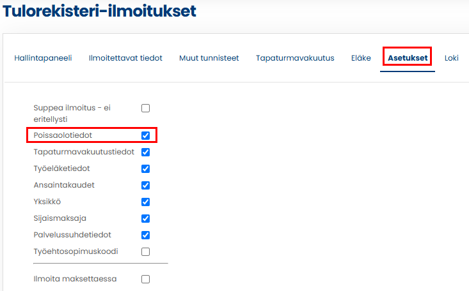Image resolution: width=469 pixels, height=291 pixels.
Task: Clear the Palvelussuhdetiedot checkbox
Action: 145,235
